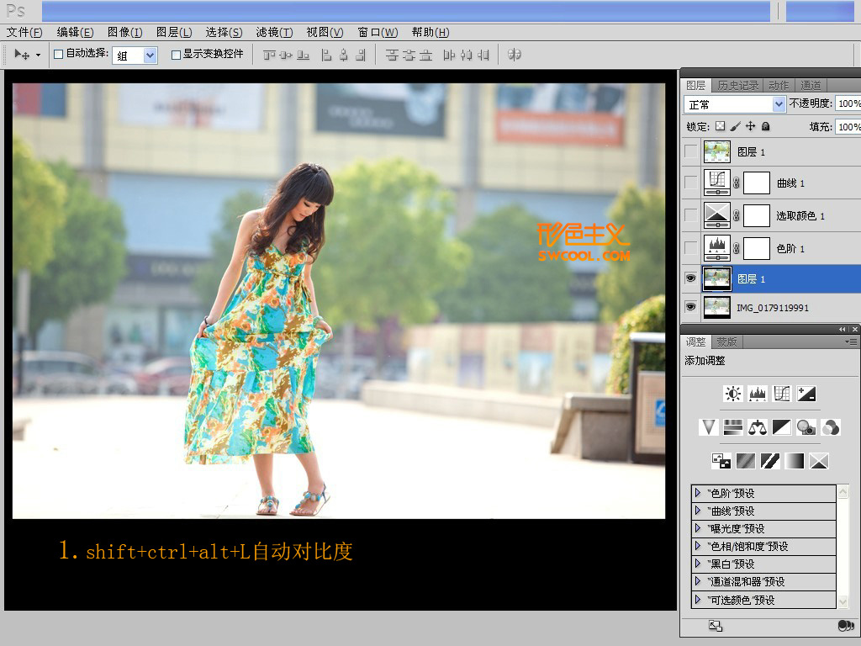
Task: Click the Exposure adjustment icon
Action: [x=806, y=394]
